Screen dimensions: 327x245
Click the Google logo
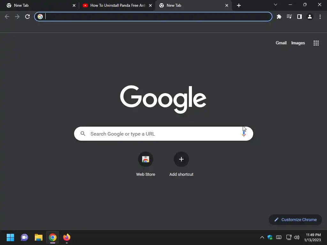point(163,99)
